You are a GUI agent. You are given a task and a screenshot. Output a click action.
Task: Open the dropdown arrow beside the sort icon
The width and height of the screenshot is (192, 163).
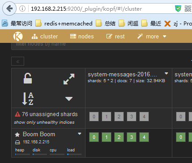[x=69, y=99]
